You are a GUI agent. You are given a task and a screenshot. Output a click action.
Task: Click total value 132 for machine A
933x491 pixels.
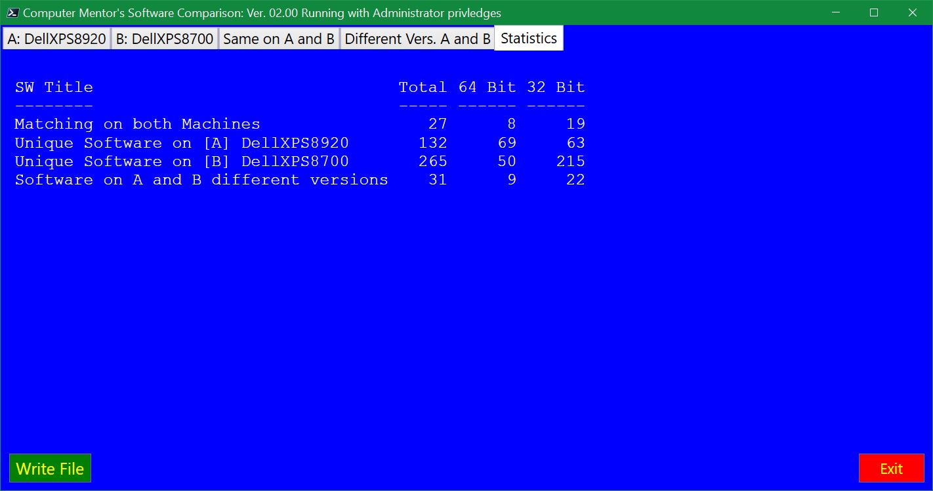click(432, 143)
